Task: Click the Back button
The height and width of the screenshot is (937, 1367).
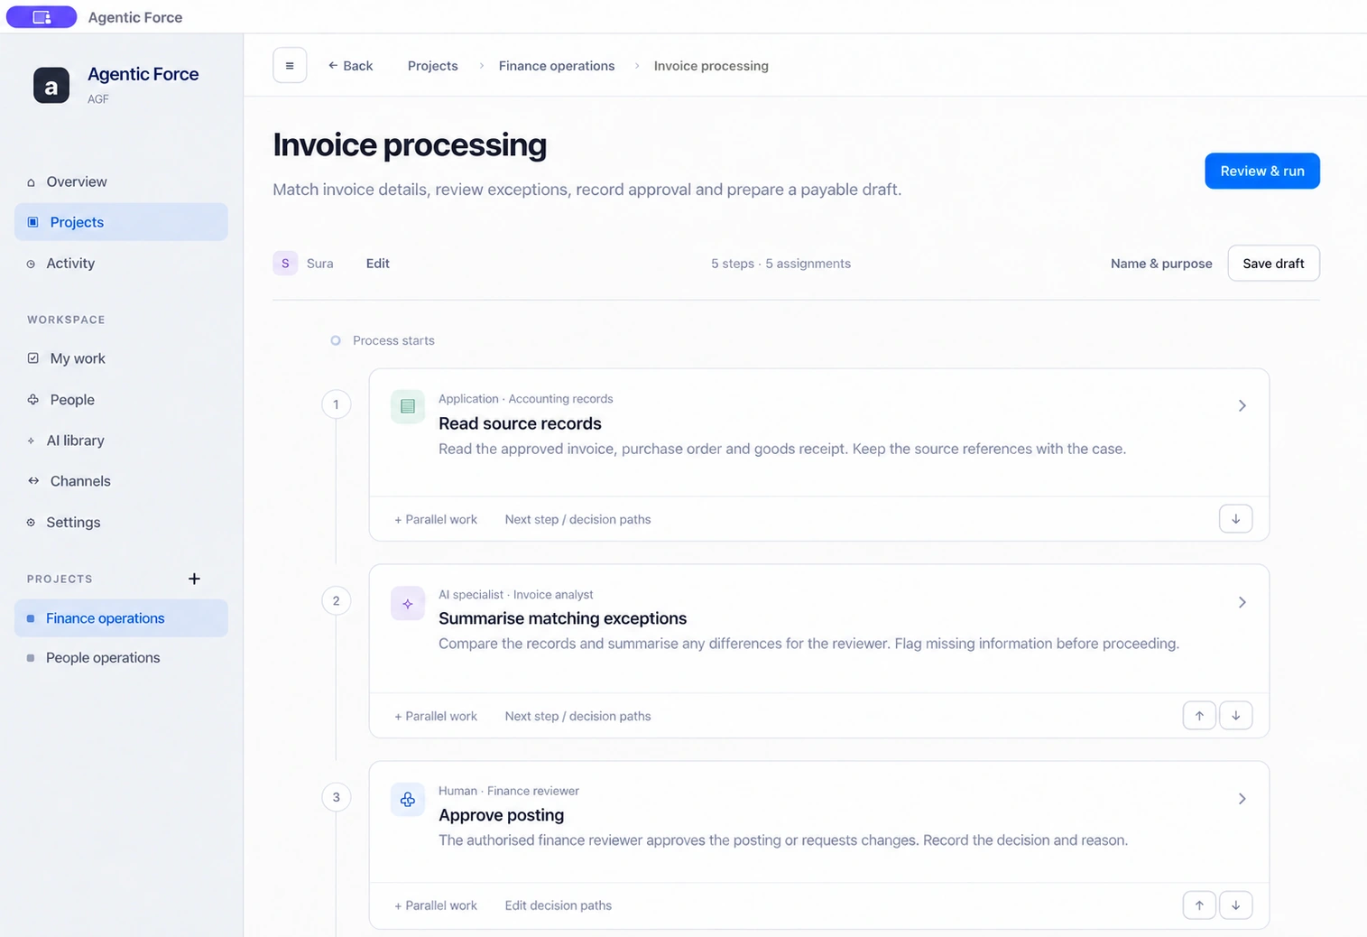Action: pyautogui.click(x=350, y=66)
